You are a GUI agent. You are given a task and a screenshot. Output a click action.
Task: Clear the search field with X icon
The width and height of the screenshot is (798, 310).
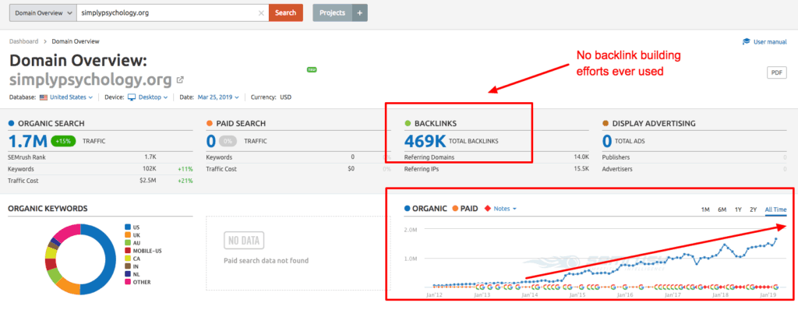[x=261, y=13]
